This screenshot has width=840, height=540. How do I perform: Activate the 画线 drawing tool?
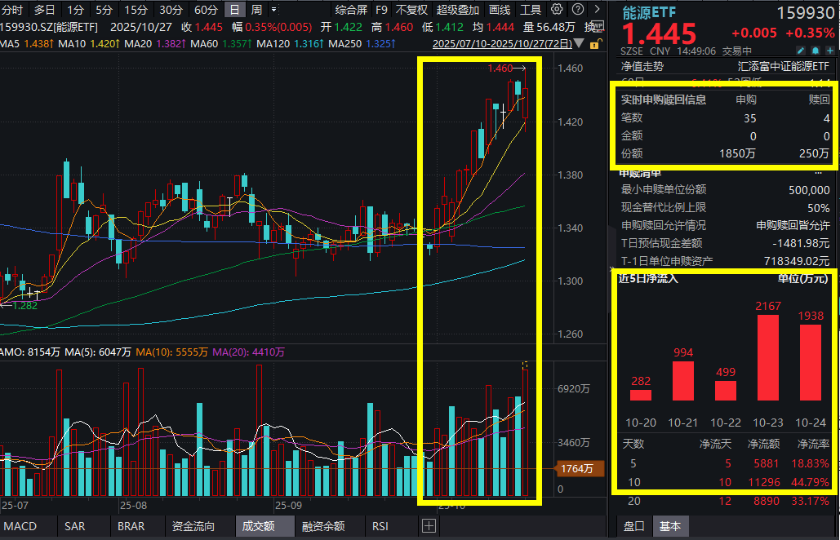(x=499, y=9)
